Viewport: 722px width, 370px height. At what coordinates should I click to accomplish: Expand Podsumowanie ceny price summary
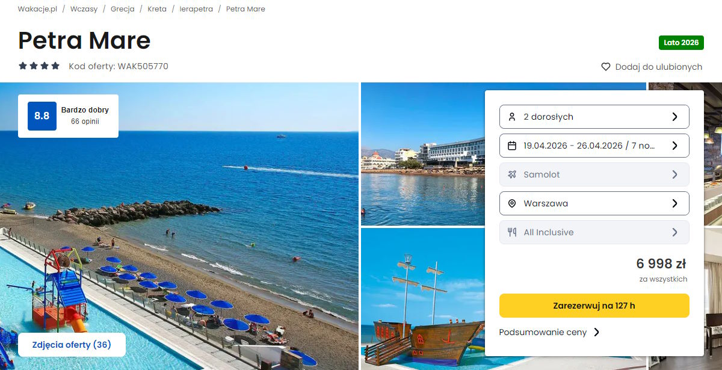(549, 332)
